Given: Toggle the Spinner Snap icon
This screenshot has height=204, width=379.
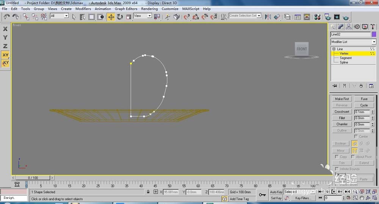Looking at the screenshot, I should [214, 17].
